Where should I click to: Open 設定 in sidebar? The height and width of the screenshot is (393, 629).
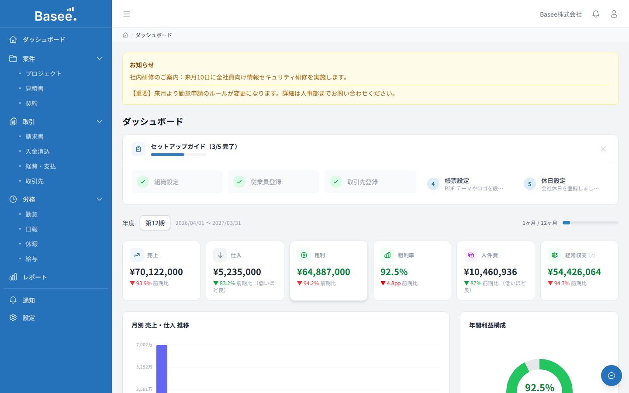[56, 317]
